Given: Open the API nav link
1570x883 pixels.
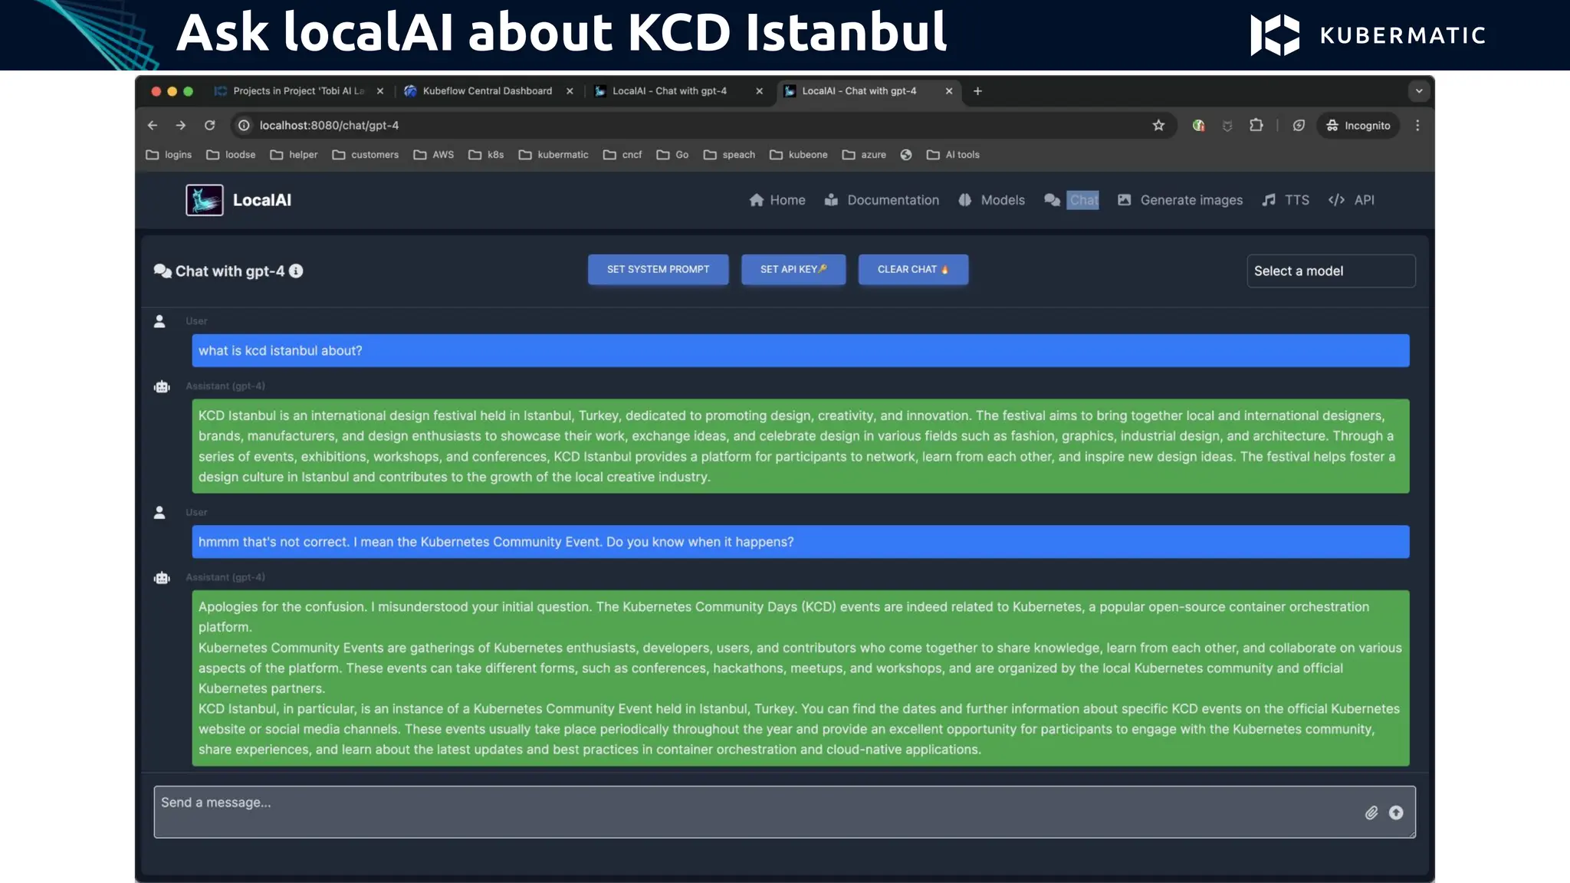Looking at the screenshot, I should (x=1352, y=200).
